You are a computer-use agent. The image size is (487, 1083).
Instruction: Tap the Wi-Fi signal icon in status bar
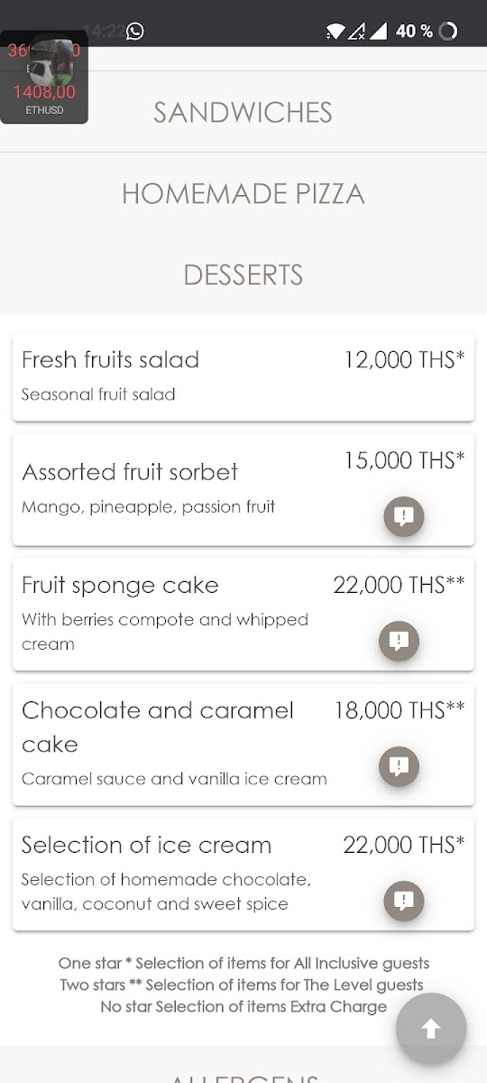click(335, 32)
